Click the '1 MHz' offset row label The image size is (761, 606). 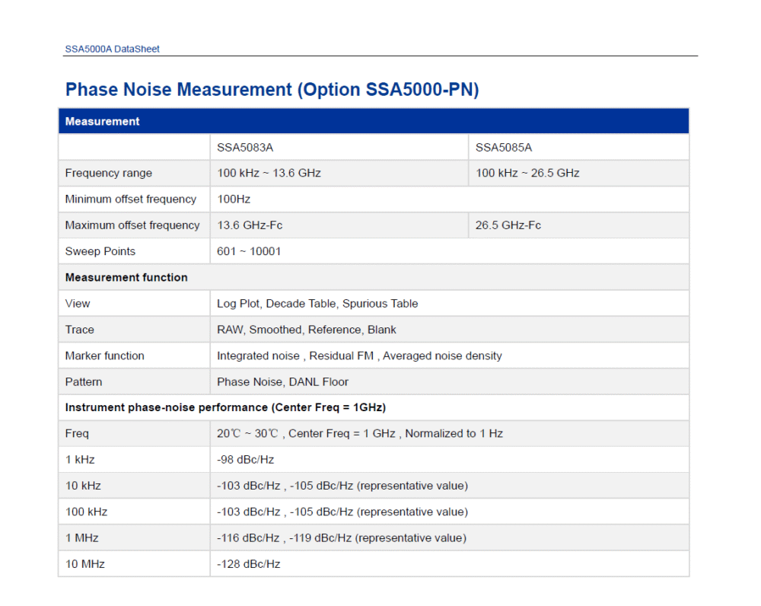tap(82, 538)
